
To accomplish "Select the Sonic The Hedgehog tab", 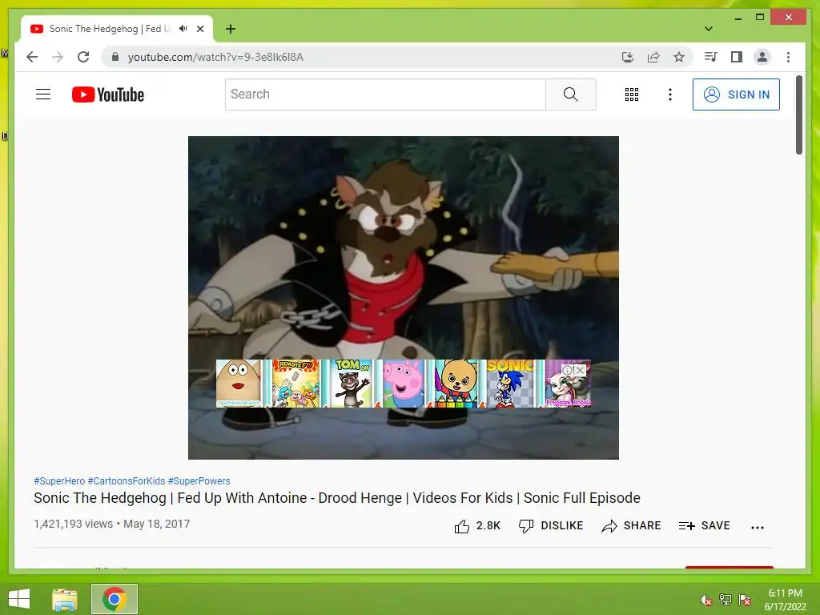I will [x=109, y=29].
